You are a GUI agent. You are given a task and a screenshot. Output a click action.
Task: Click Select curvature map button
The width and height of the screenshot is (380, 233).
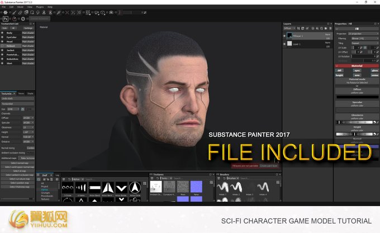(18, 179)
